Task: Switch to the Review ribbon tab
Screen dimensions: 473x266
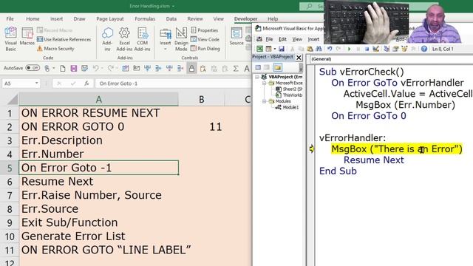Action: [195, 18]
